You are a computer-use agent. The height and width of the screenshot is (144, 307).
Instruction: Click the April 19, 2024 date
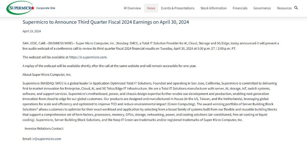click(31, 31)
